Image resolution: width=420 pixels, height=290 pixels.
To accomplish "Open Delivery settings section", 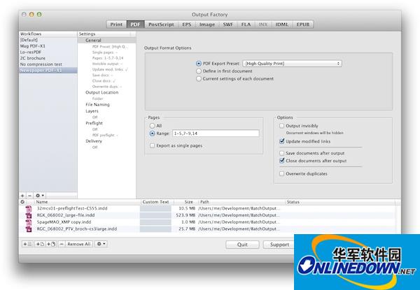I will point(94,141).
